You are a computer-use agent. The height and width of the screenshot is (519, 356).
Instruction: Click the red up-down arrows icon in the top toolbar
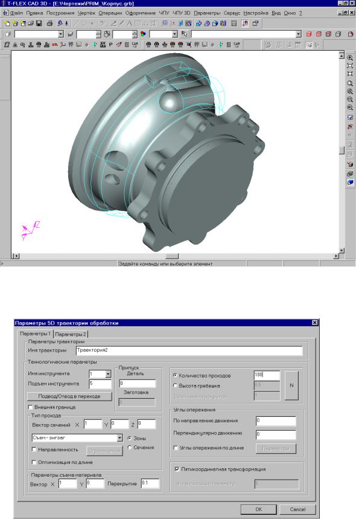click(x=245, y=24)
